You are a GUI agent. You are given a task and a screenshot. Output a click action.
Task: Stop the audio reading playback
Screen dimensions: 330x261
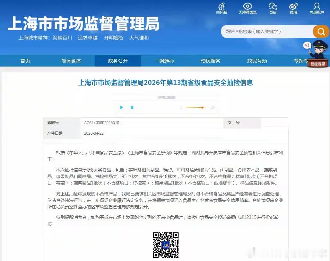click(x=132, y=107)
